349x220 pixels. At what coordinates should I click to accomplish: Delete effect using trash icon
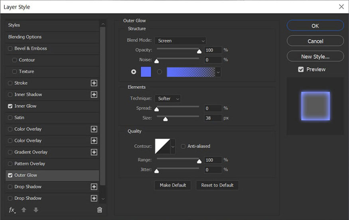click(x=100, y=210)
